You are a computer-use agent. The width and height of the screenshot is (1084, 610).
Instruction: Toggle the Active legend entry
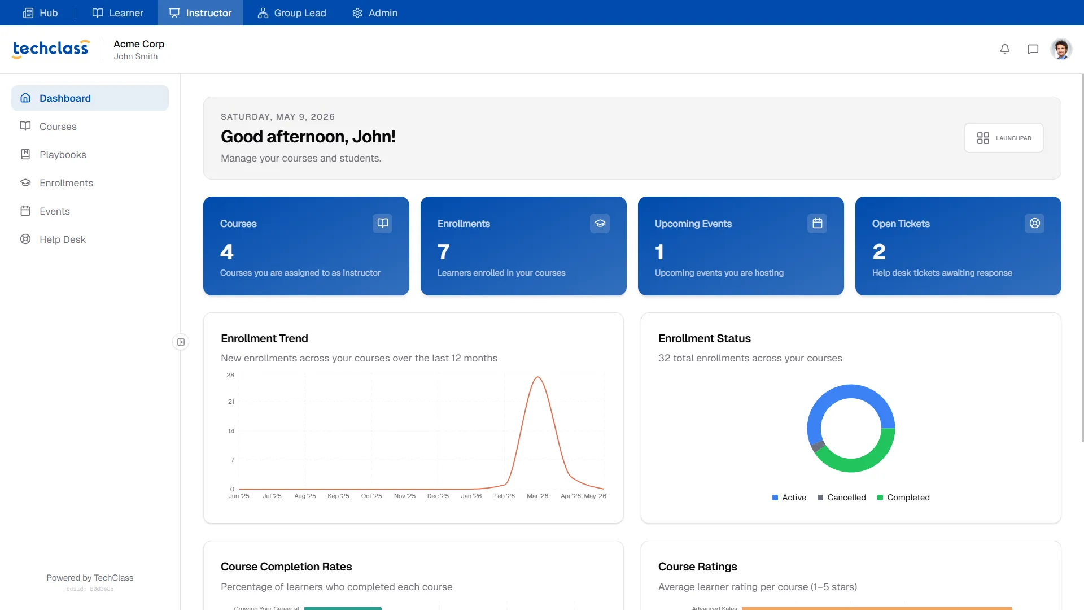[x=789, y=498]
